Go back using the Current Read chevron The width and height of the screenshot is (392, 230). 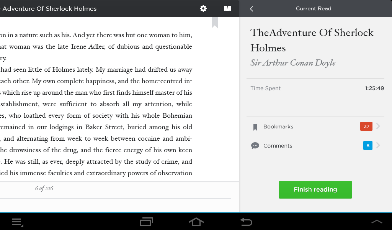point(252,8)
